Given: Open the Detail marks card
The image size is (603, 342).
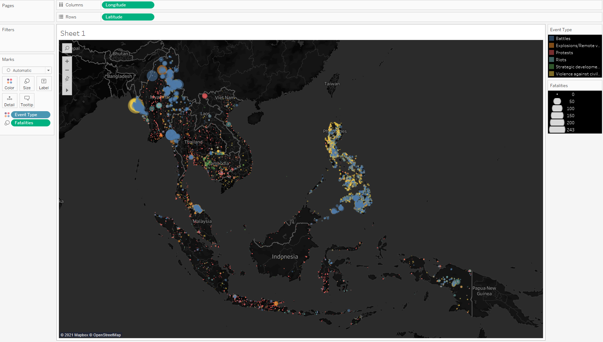Looking at the screenshot, I should pos(10,101).
